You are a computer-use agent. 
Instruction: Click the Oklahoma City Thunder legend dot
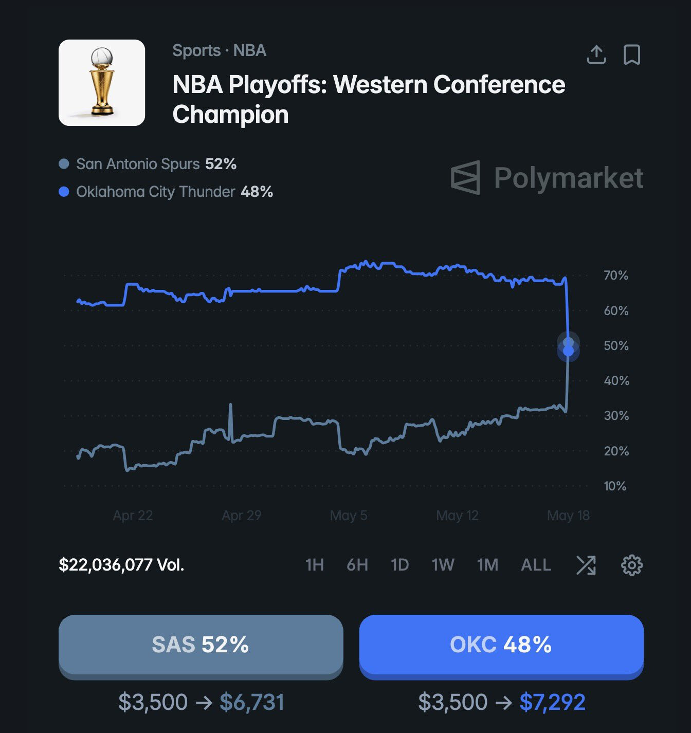point(64,192)
